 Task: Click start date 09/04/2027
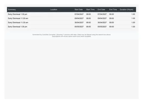pos(79,18)
